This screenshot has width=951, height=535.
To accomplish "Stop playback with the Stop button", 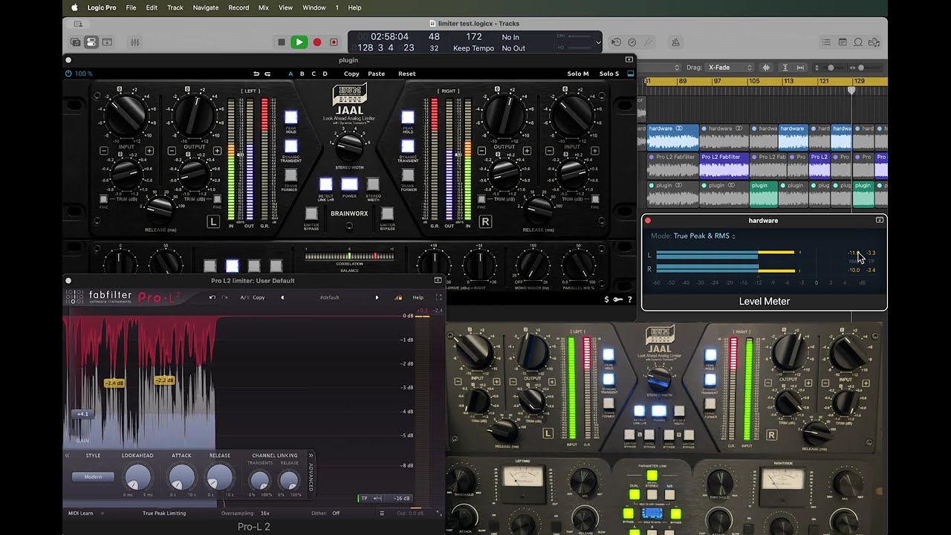I will coord(281,42).
